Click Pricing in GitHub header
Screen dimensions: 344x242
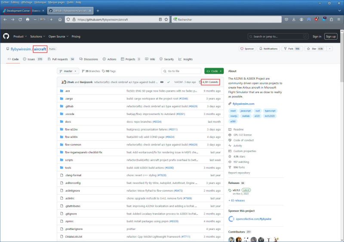pos(76,37)
